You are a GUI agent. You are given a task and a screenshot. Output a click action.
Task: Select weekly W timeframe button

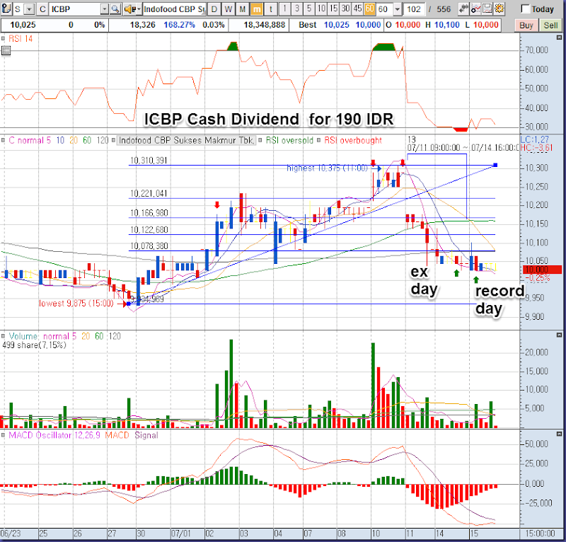coord(228,8)
